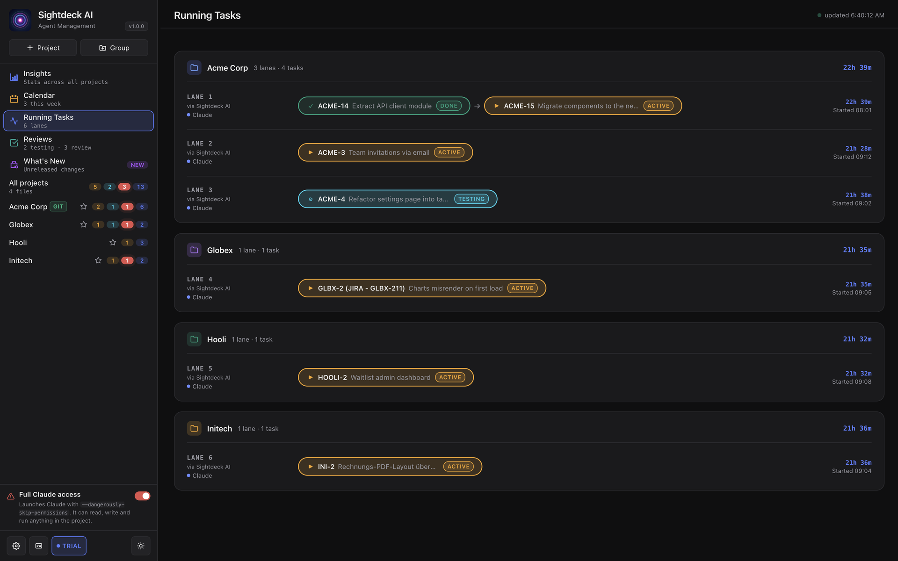Click the TESTING status on ACME-4

pyautogui.click(x=471, y=199)
